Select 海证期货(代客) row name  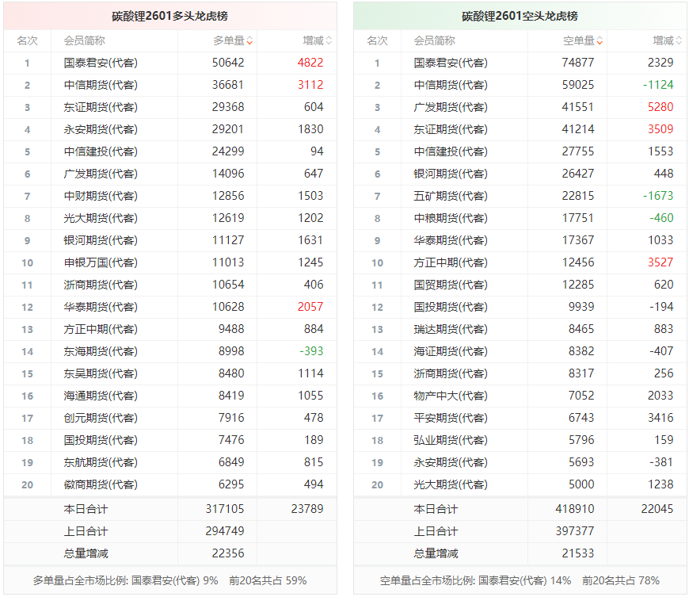(x=451, y=351)
